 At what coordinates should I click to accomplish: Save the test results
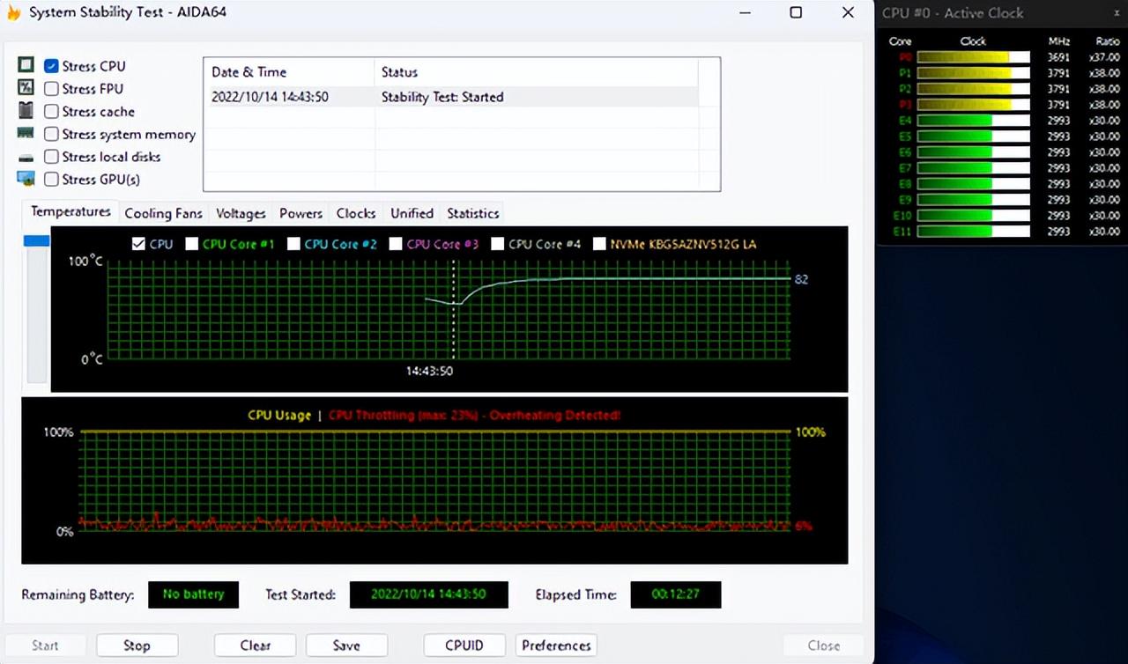pos(346,646)
